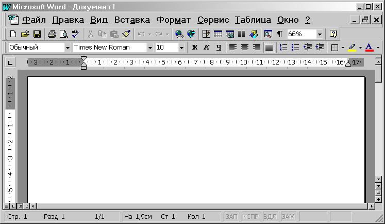The width and height of the screenshot is (385, 224).
Task: Align text to the left
Action: point(233,47)
